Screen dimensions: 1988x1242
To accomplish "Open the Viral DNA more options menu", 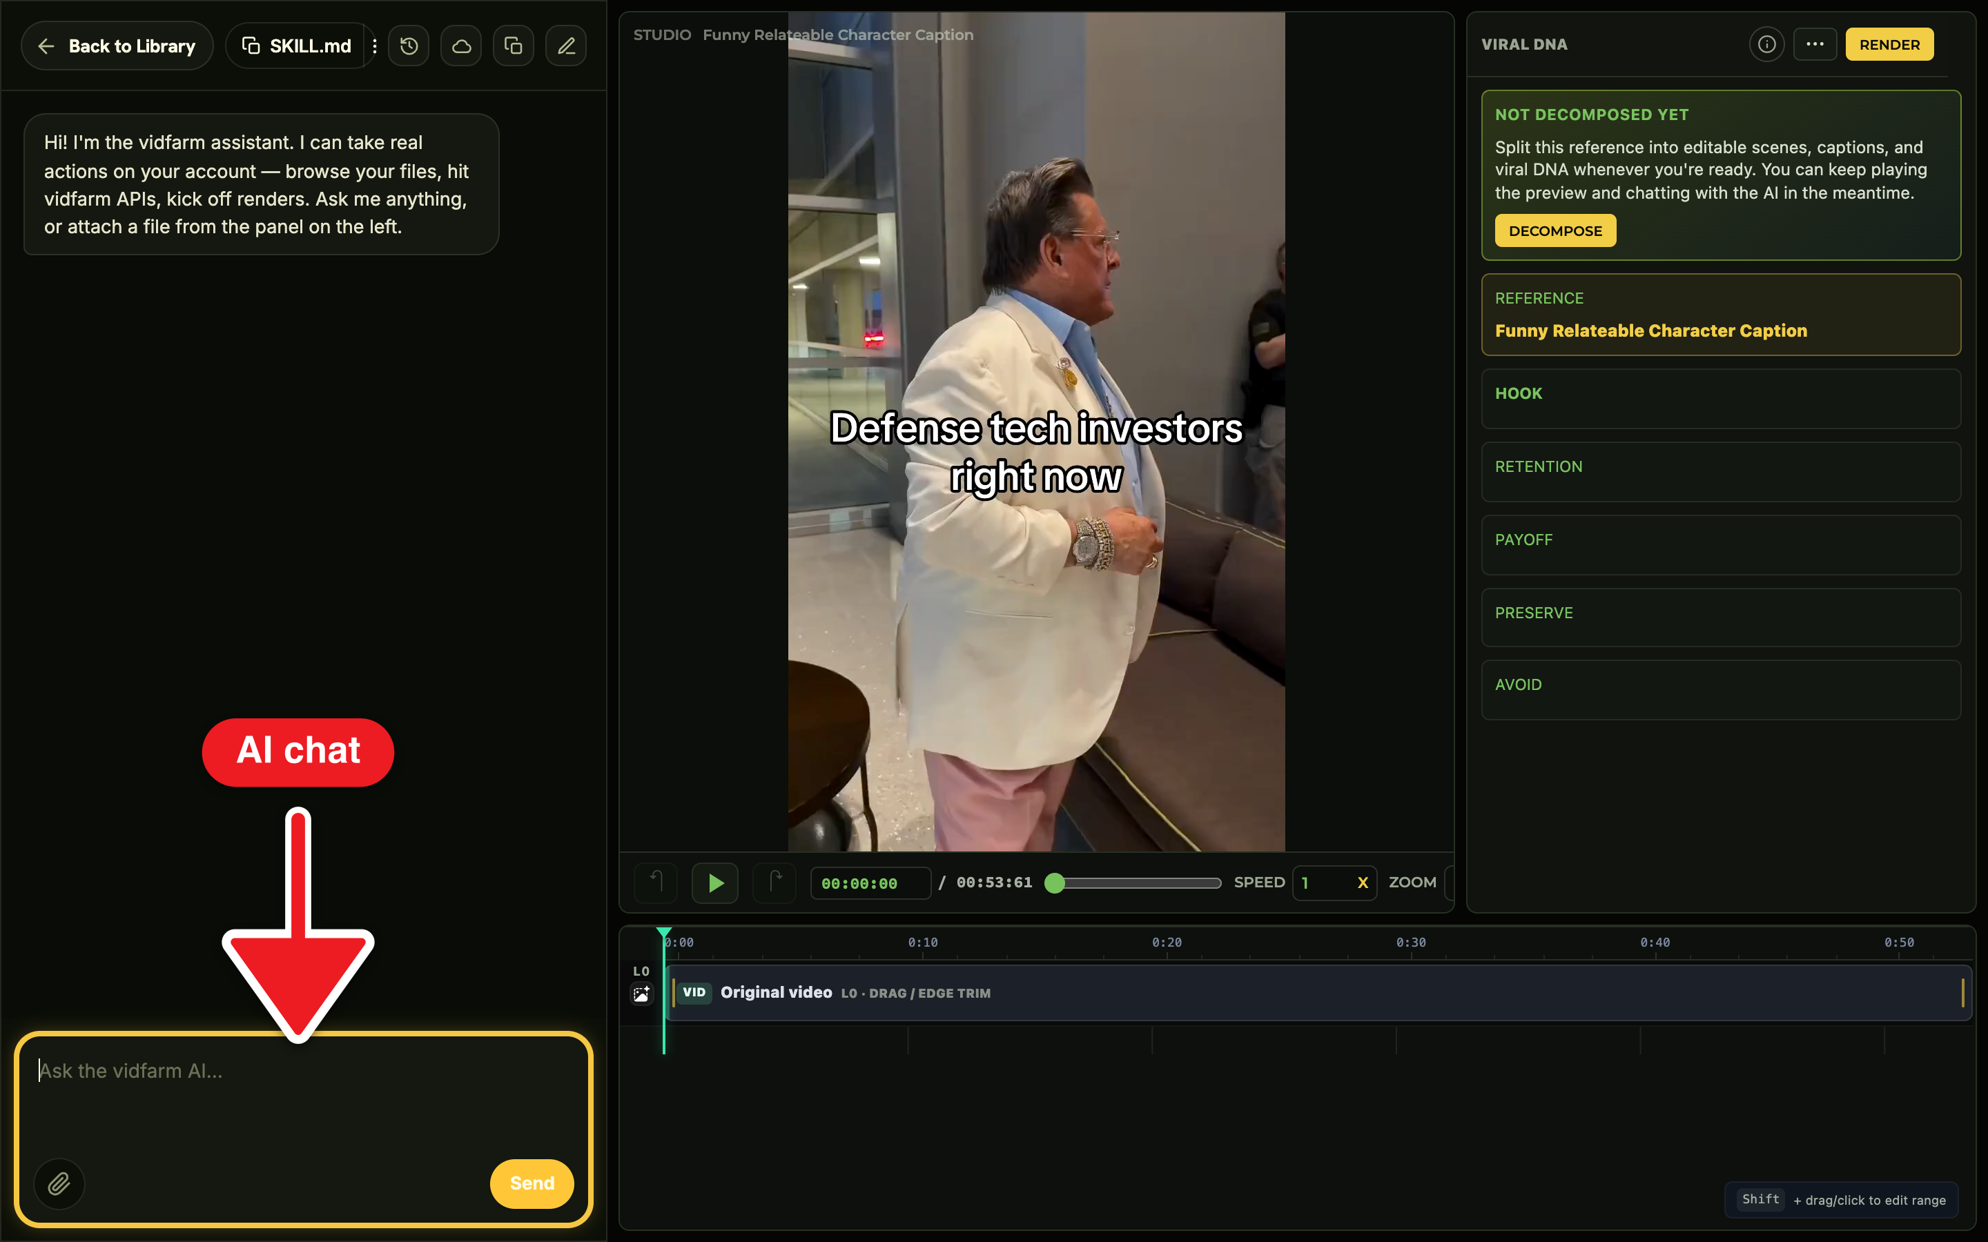I will pos(1815,44).
